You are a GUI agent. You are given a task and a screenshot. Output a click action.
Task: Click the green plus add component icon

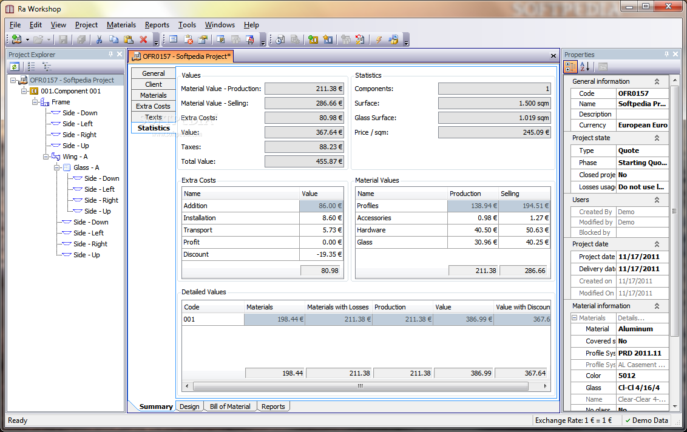click(313, 39)
